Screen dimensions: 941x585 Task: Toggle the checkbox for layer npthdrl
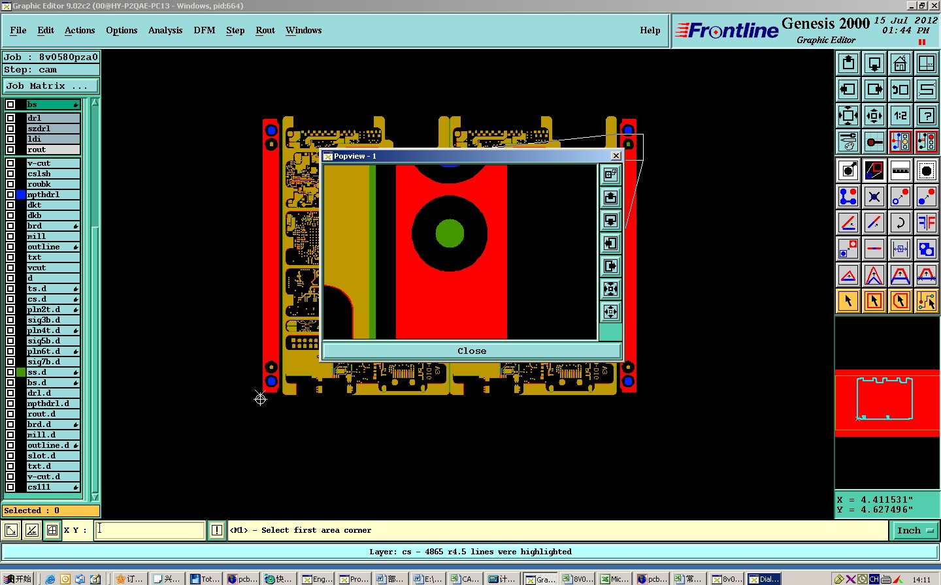click(10, 195)
